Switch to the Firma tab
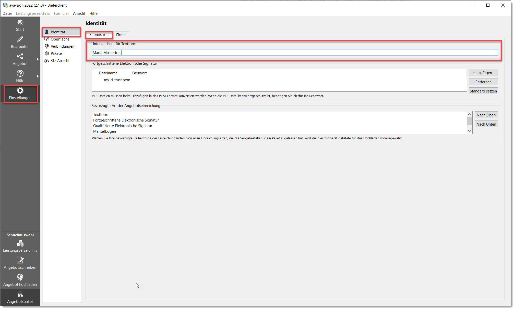The width and height of the screenshot is (515, 310). click(121, 35)
